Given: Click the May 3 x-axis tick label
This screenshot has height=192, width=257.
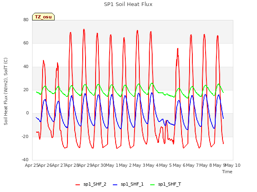Looking at the screenshot, I should click(x=139, y=165).
